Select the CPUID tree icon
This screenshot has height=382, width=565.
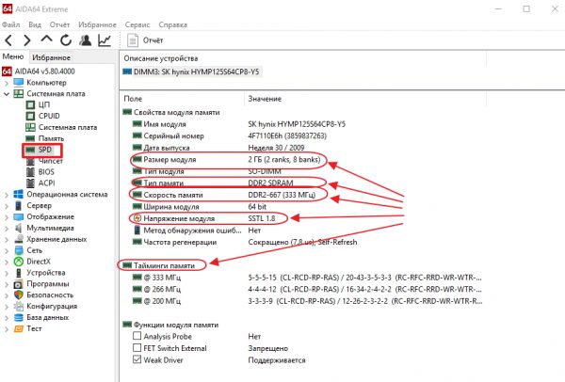pyautogui.click(x=31, y=116)
